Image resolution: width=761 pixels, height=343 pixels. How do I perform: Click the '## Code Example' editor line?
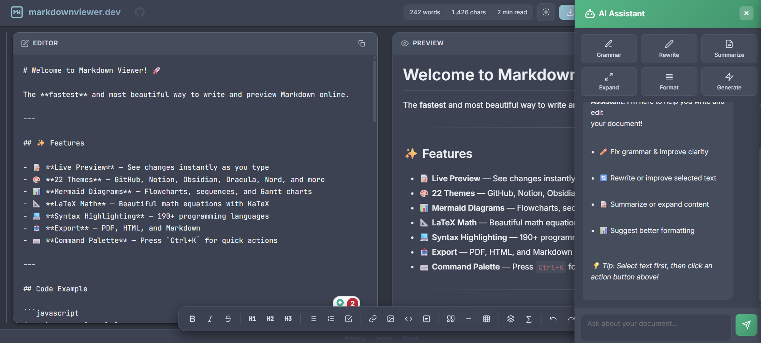(x=55, y=289)
